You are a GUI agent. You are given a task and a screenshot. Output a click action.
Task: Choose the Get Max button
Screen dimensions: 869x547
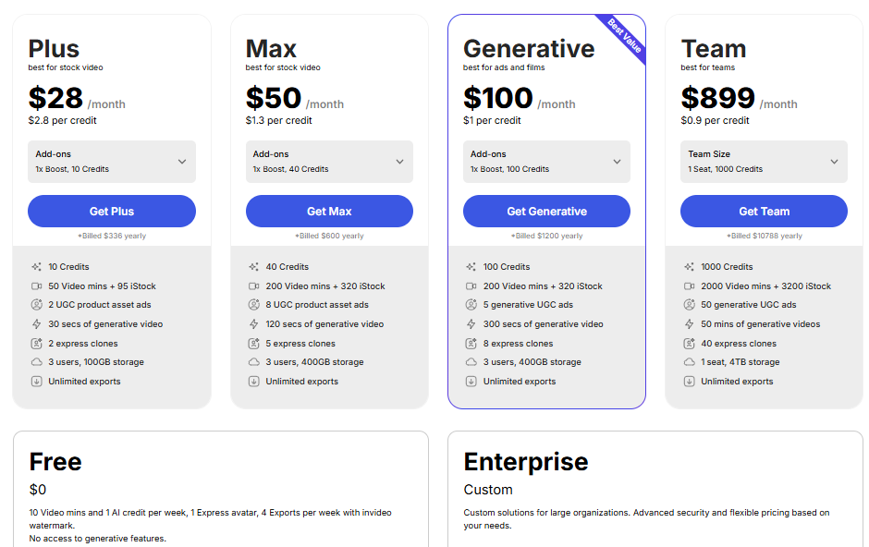329,211
